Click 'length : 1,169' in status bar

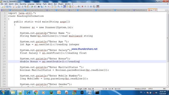82,89
